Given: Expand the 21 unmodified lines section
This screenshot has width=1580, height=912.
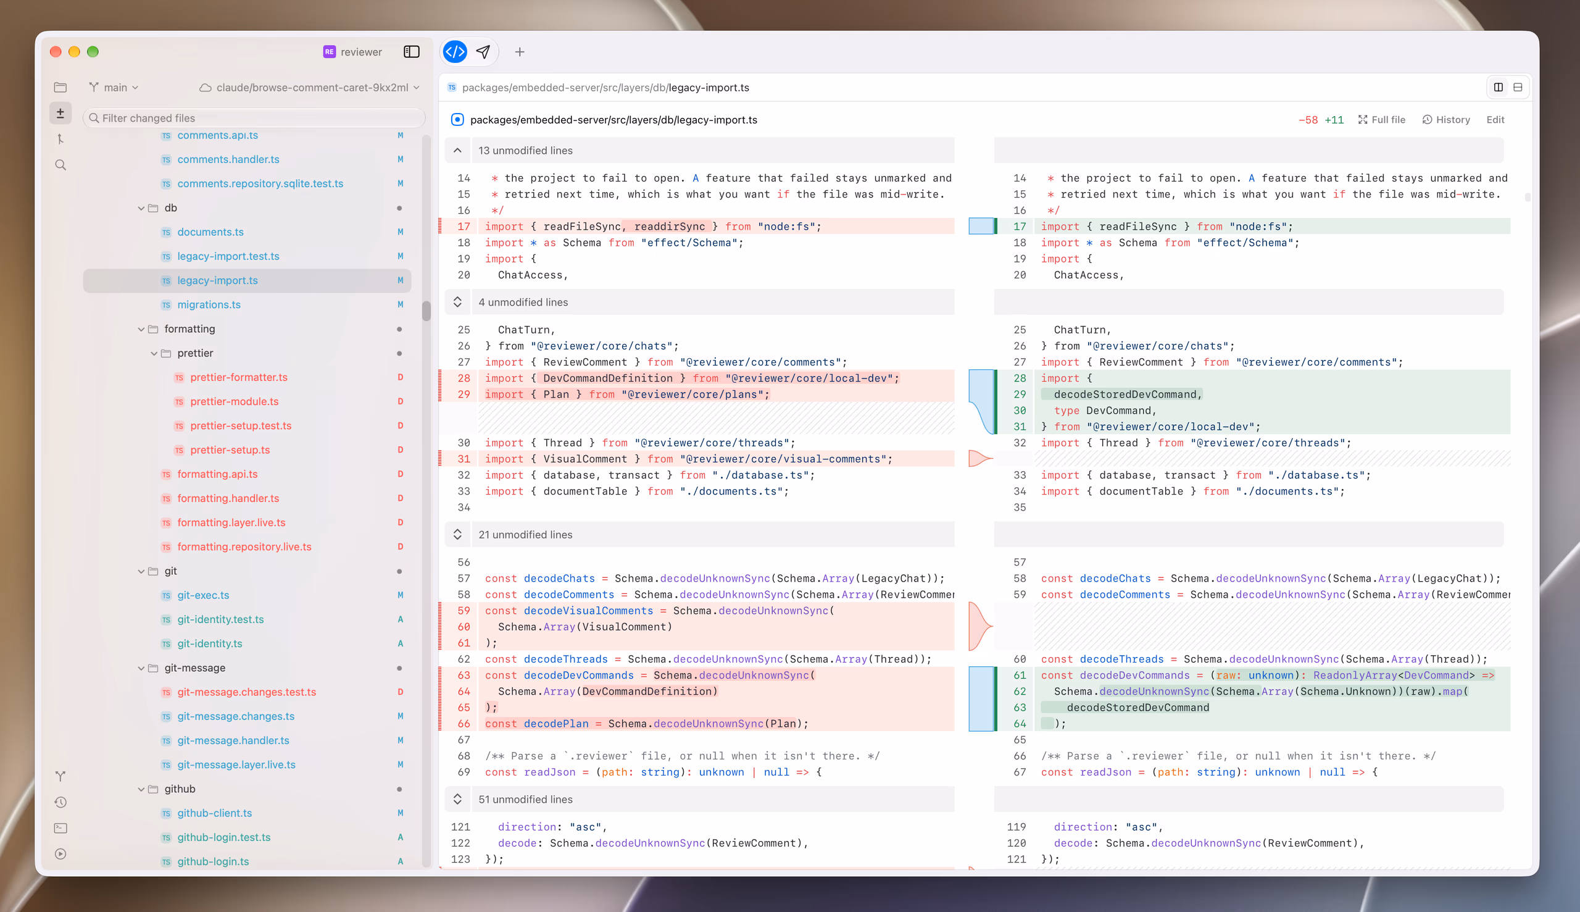Looking at the screenshot, I should click(457, 534).
